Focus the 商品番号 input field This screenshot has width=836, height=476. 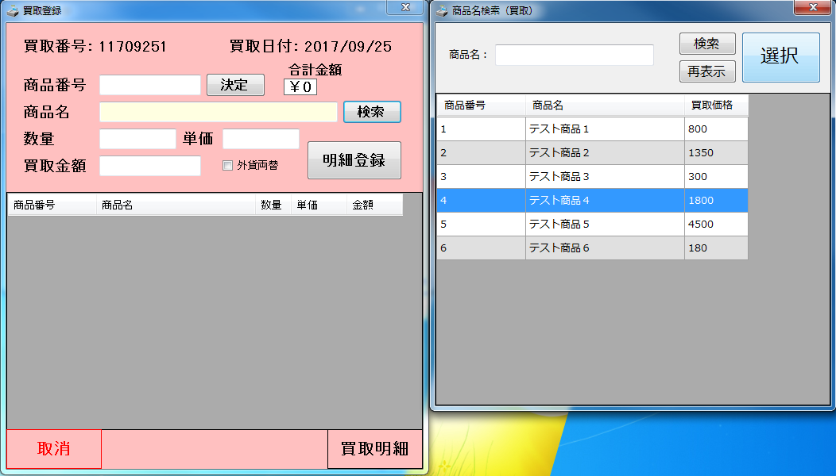click(x=150, y=85)
